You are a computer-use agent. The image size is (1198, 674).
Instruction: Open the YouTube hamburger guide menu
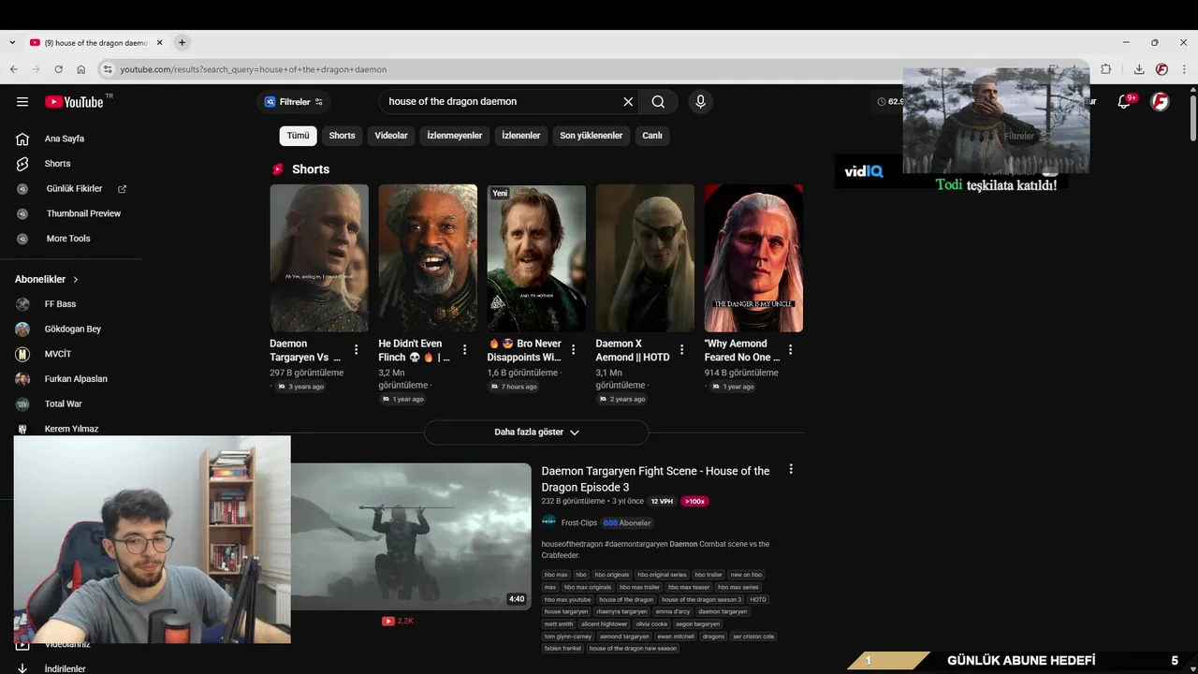(x=22, y=102)
